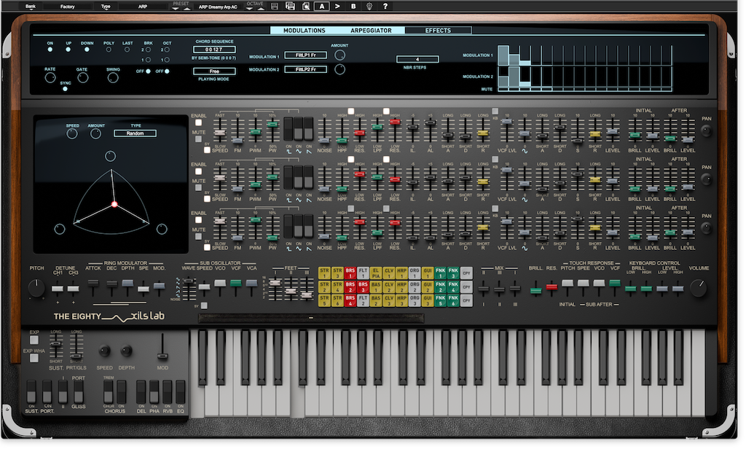Select the ORG 2 preset button

coord(415,286)
